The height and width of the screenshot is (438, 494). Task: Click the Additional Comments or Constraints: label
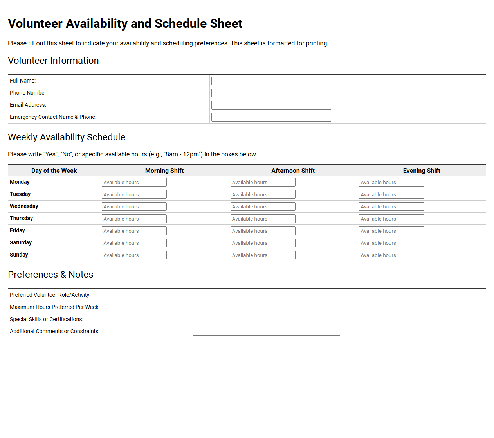click(55, 331)
